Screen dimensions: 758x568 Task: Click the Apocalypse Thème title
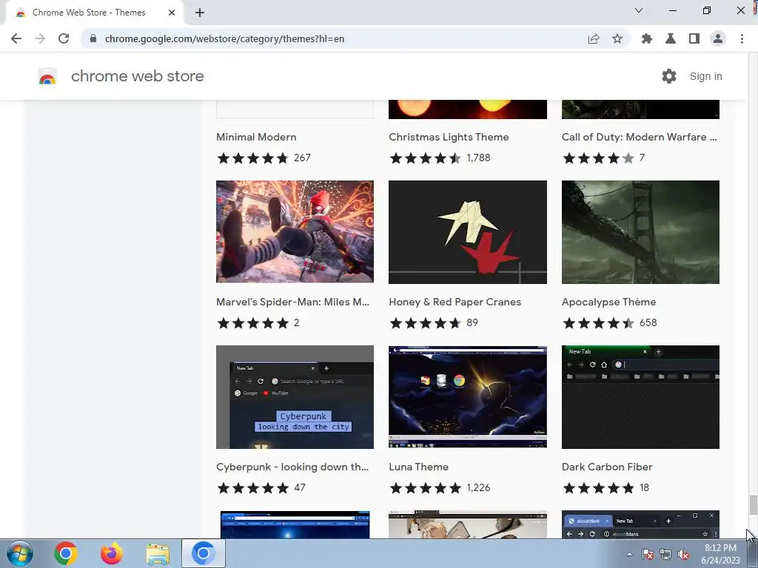(608, 302)
